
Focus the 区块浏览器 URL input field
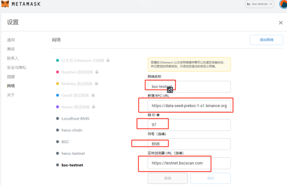pyautogui.click(x=189, y=163)
